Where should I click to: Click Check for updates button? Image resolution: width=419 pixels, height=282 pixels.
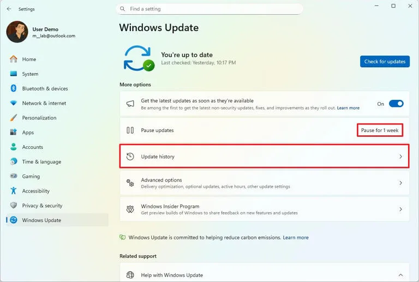tap(385, 62)
